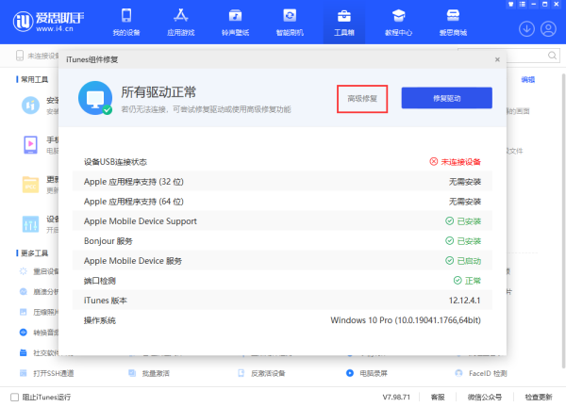Open the 应用游戏 apps and games section

182,23
